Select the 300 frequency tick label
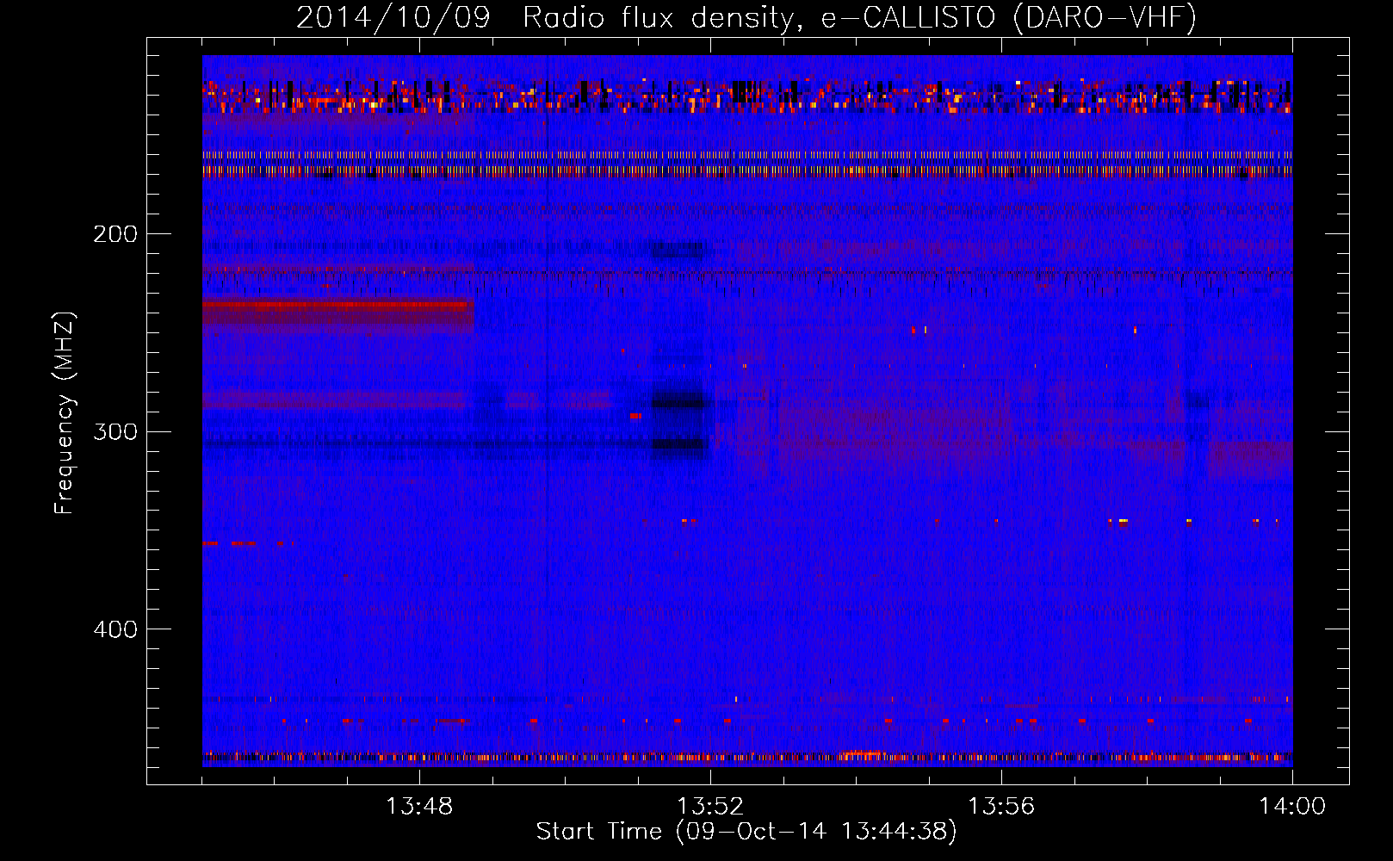The width and height of the screenshot is (1393, 861). point(115,431)
